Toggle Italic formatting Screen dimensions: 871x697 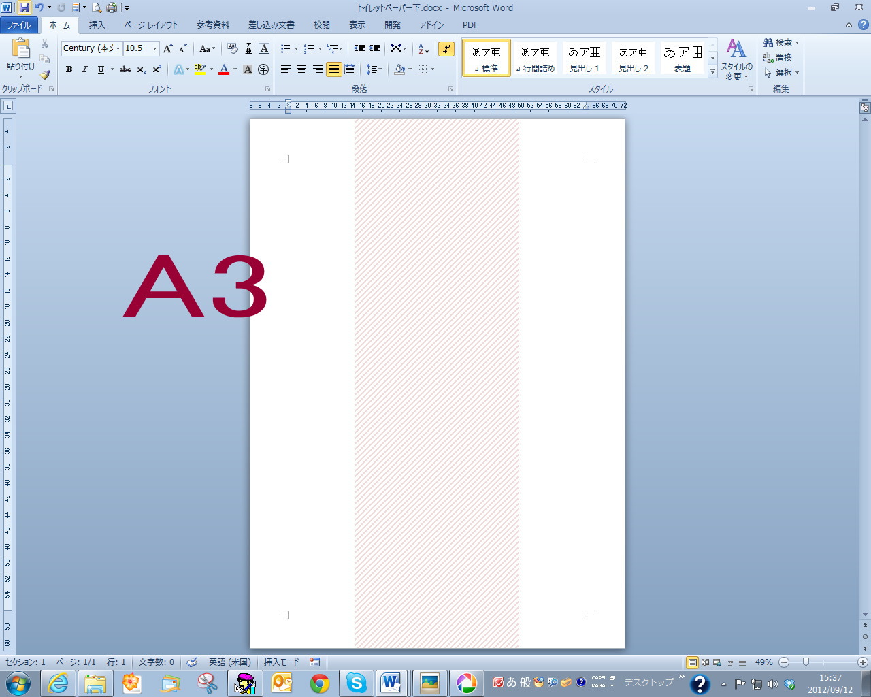84,69
